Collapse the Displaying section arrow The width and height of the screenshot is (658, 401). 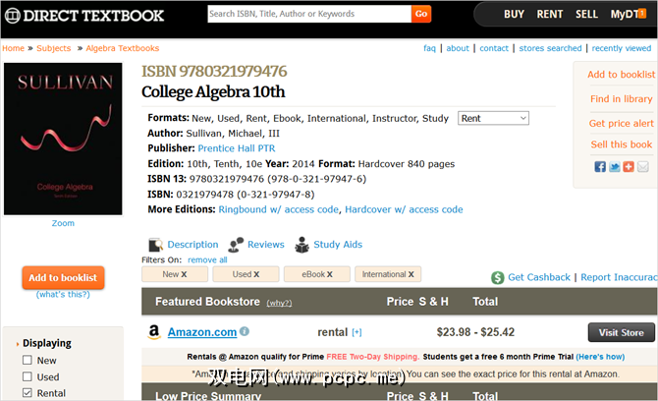tap(18, 344)
